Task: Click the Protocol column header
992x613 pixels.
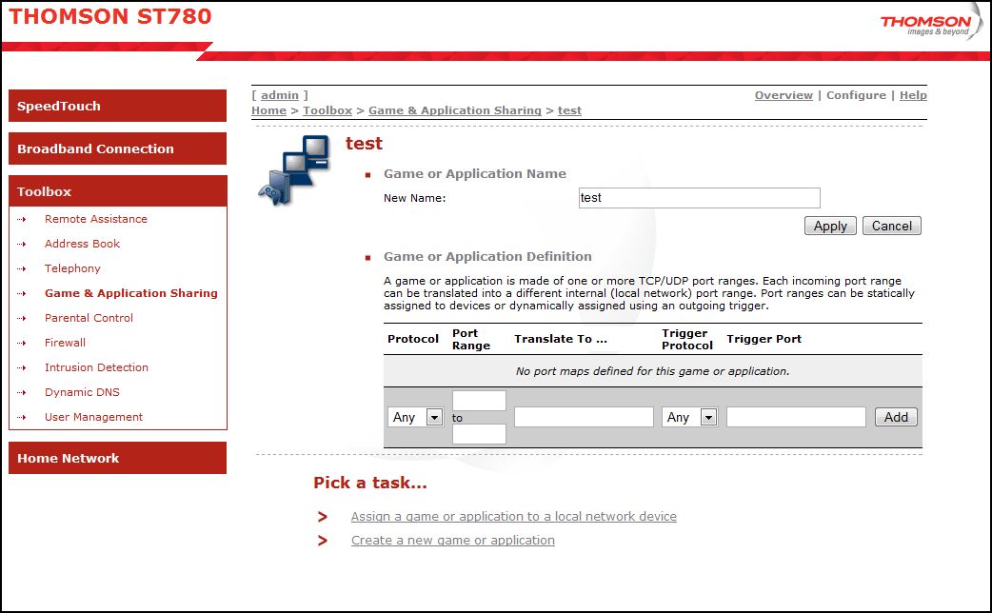Action: click(x=413, y=339)
